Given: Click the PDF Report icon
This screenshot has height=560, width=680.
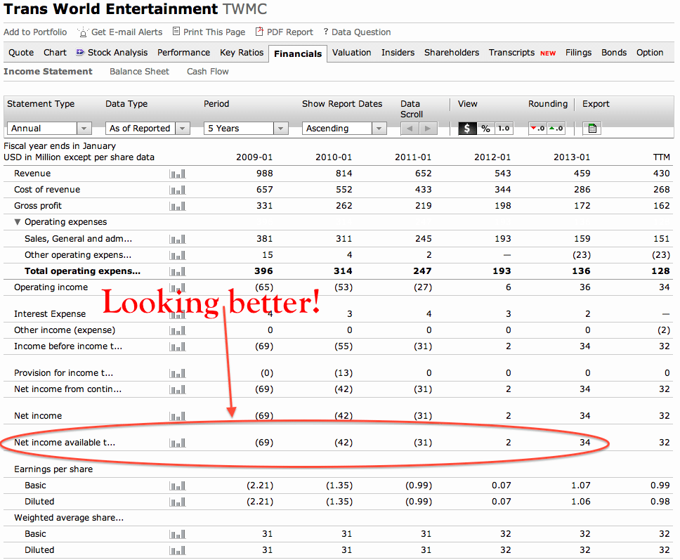Looking at the screenshot, I should click(259, 31).
